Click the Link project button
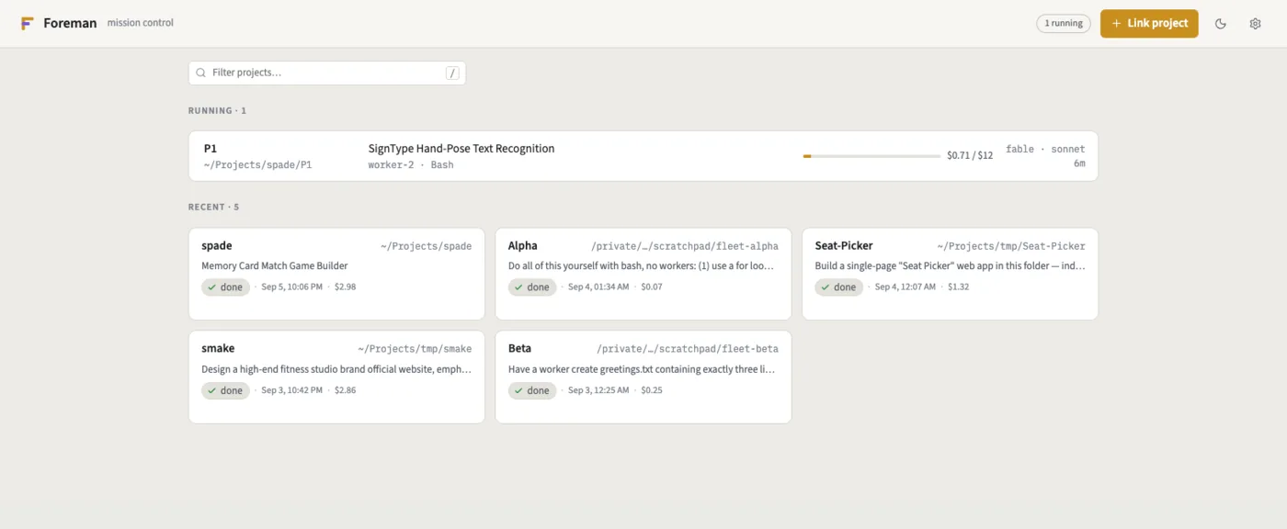 [1149, 23]
